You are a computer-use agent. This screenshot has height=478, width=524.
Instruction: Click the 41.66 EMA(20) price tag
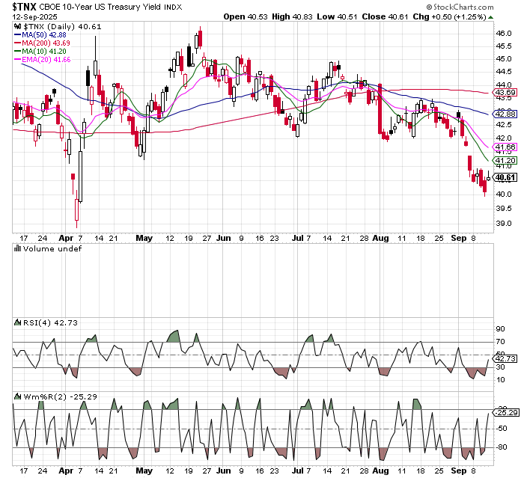pos(505,147)
